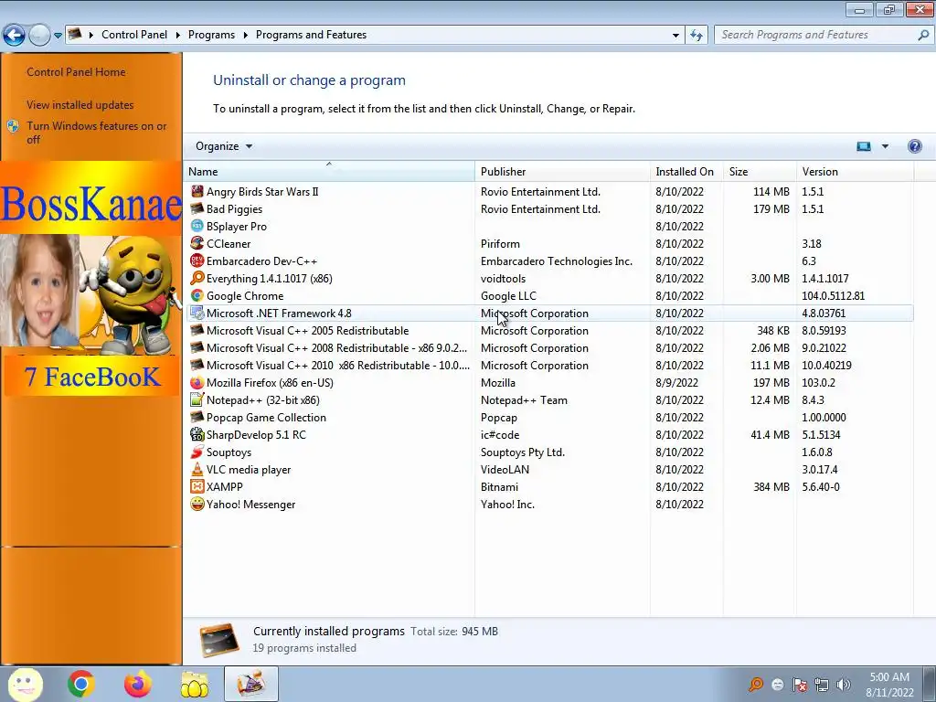Click the Popcap Game Collection icon
The image size is (936, 702).
pyautogui.click(x=197, y=417)
